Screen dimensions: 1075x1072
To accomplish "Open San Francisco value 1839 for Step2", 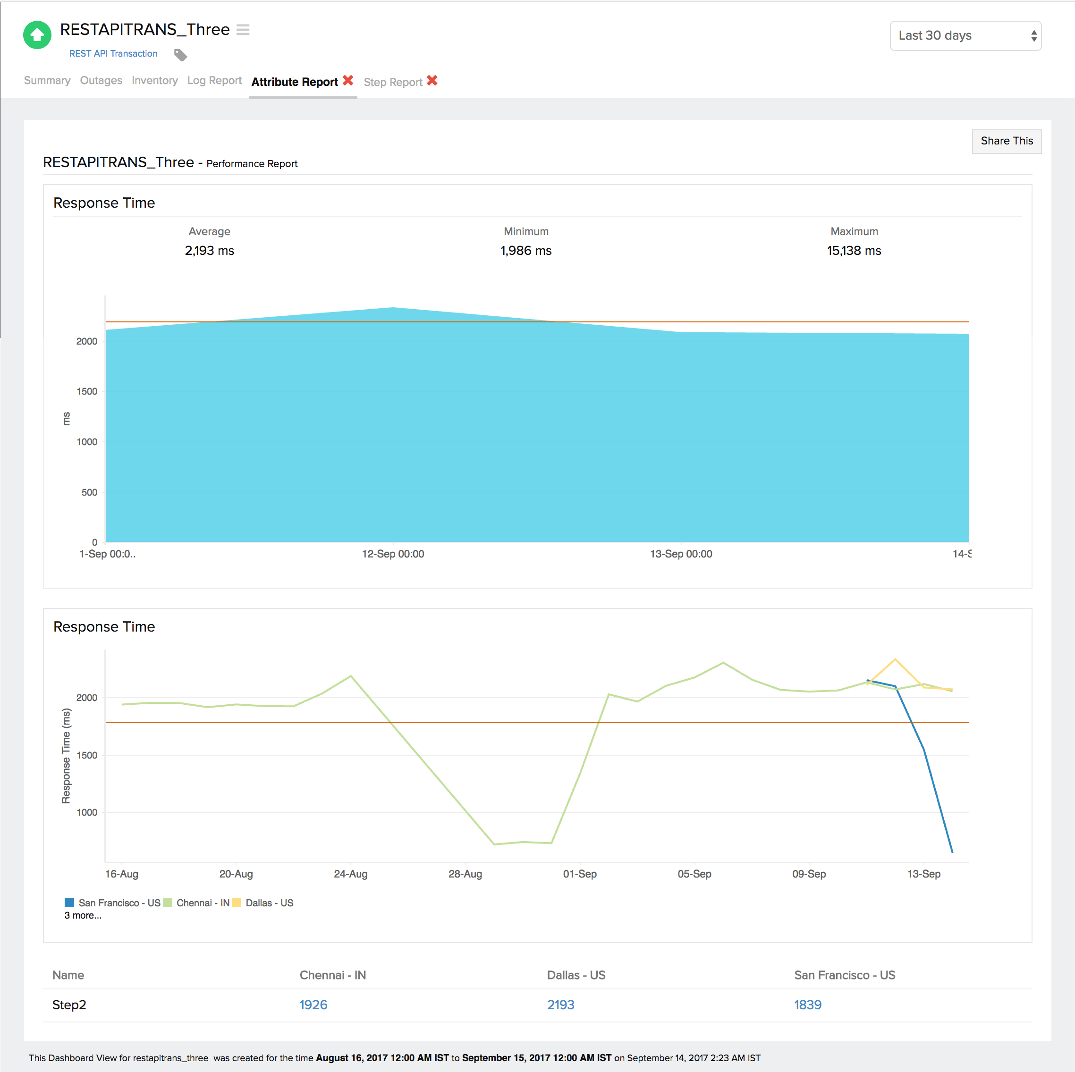I will (x=807, y=1004).
